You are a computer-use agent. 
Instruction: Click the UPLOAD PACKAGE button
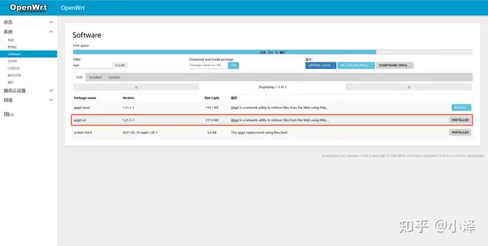pyautogui.click(x=356, y=65)
